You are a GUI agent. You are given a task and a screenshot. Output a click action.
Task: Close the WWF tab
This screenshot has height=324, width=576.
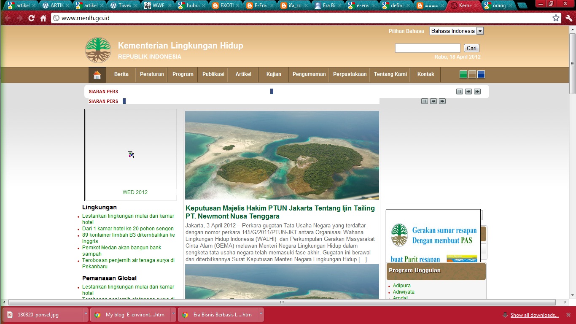170,5
